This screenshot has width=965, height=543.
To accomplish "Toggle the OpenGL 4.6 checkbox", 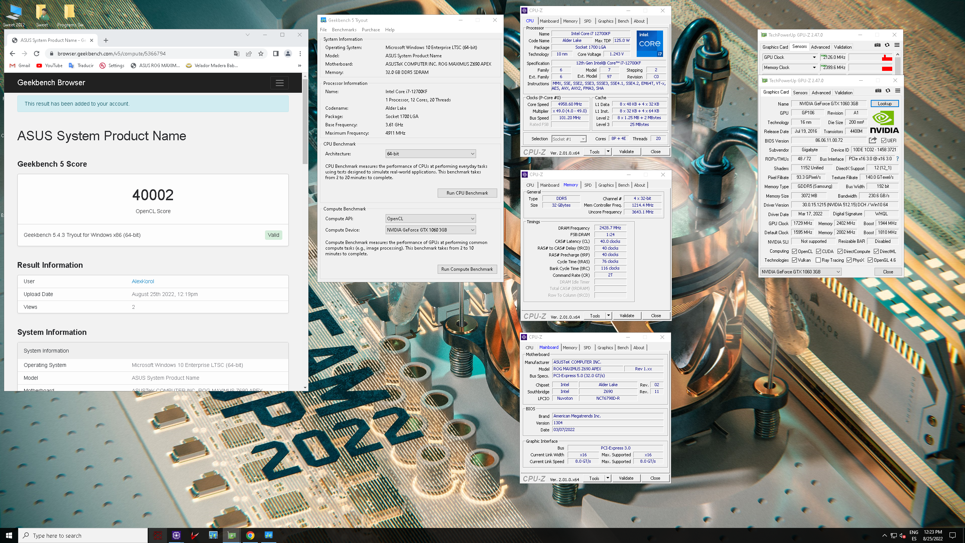I will [870, 260].
